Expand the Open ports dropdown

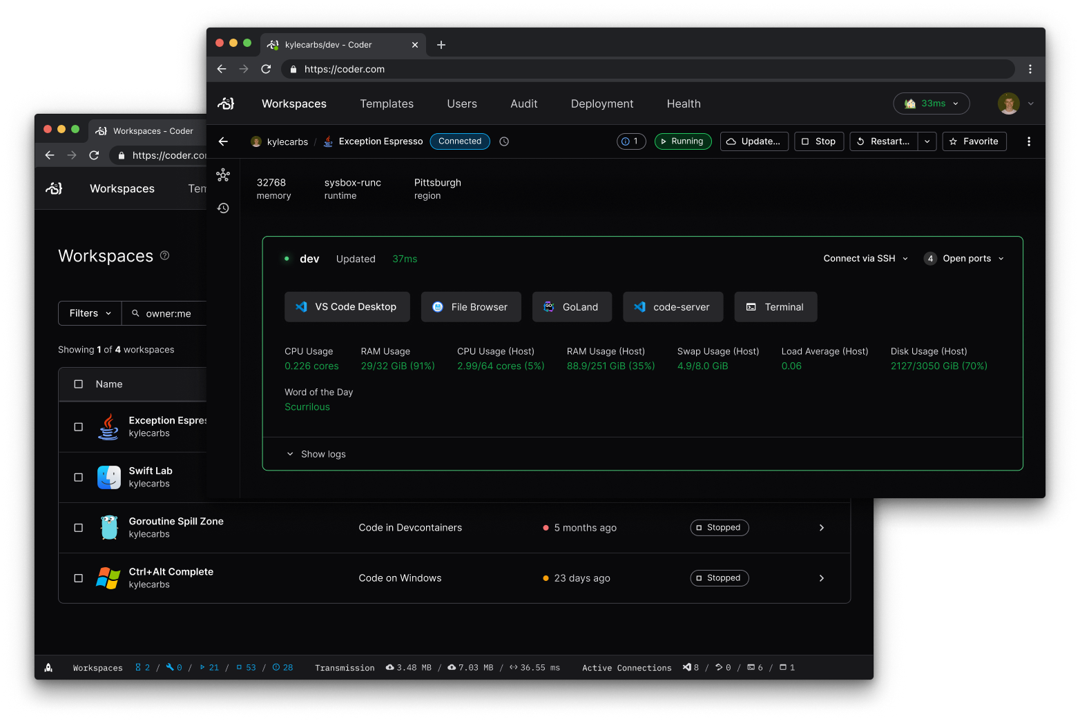[964, 258]
